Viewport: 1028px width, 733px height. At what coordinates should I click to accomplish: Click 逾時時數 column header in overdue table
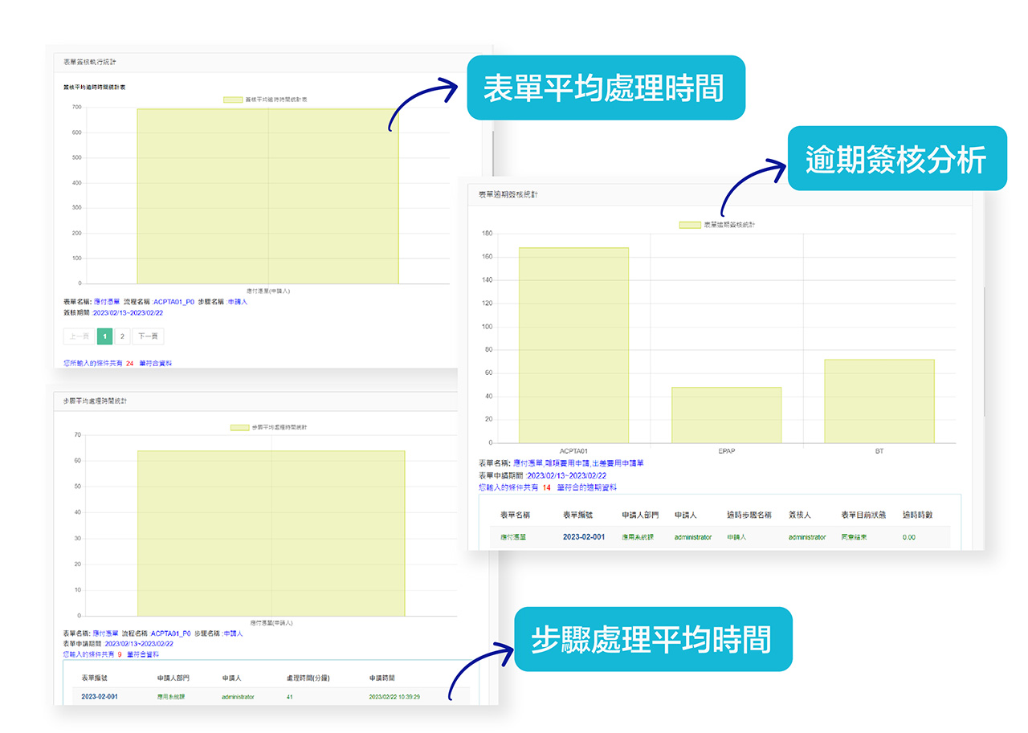click(x=917, y=515)
